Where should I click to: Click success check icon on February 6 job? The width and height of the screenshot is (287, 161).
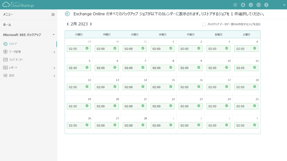pos(115,68)
